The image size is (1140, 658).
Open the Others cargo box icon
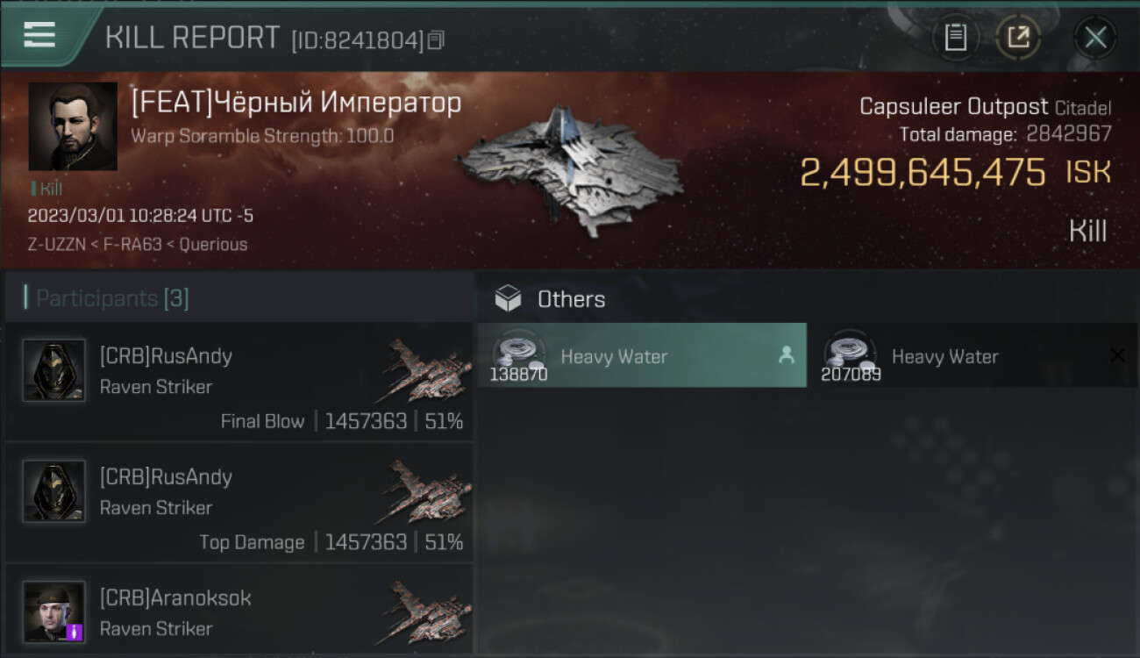[508, 299]
